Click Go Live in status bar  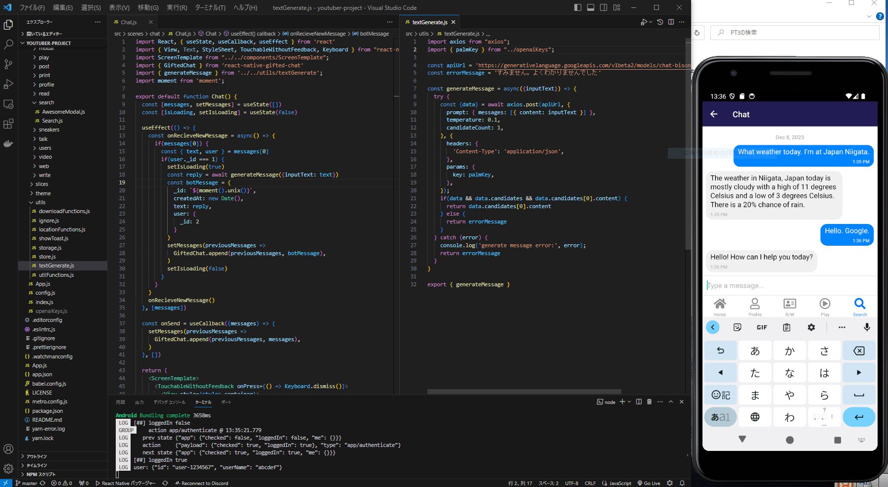pyautogui.click(x=649, y=483)
